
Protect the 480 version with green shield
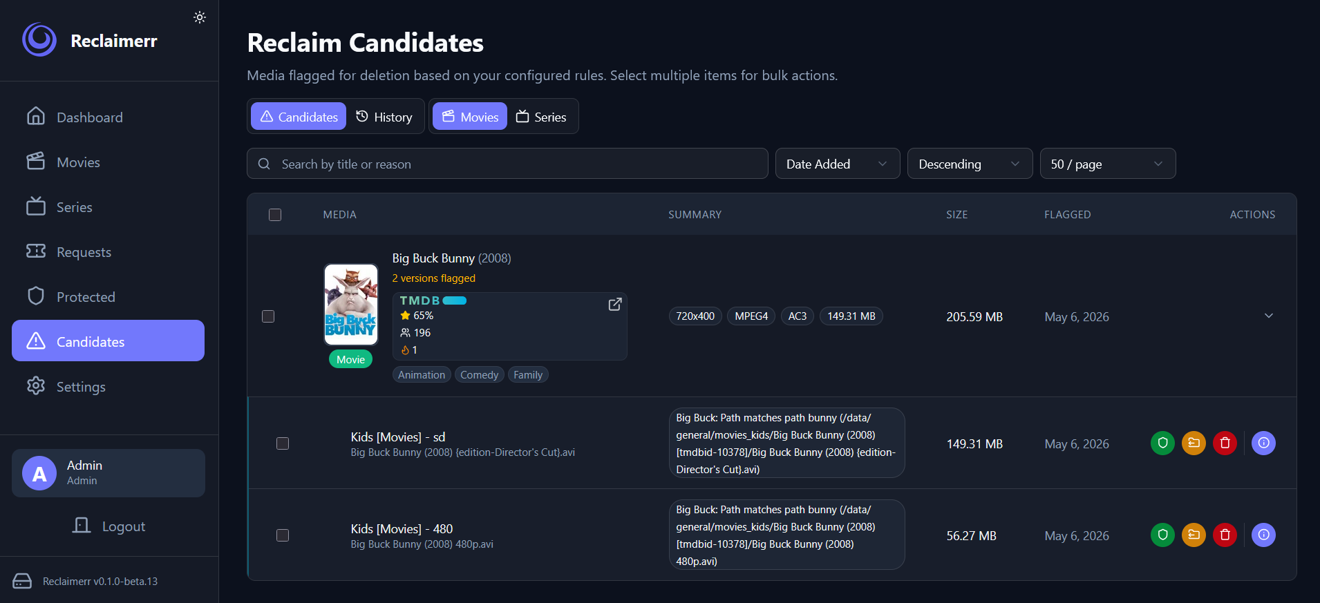click(x=1162, y=535)
